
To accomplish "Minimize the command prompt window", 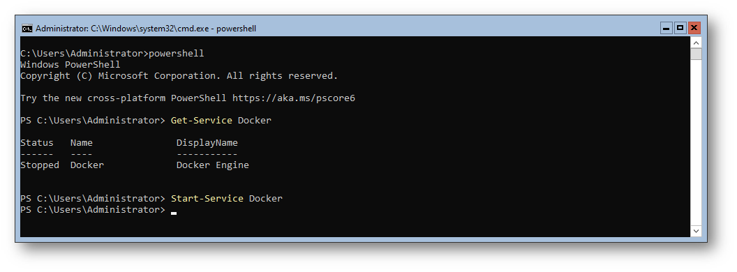I will point(666,28).
